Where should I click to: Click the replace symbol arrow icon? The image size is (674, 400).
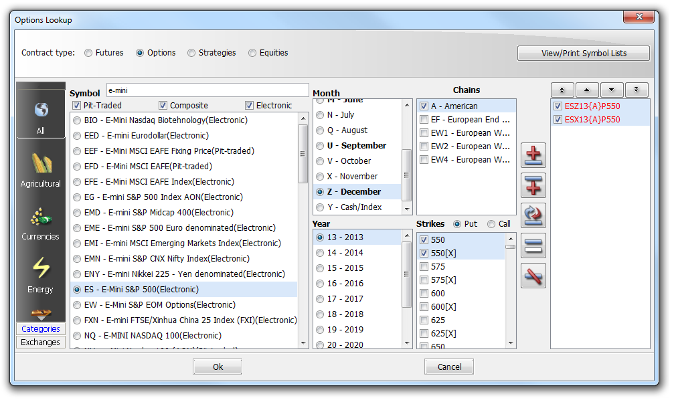click(x=533, y=215)
